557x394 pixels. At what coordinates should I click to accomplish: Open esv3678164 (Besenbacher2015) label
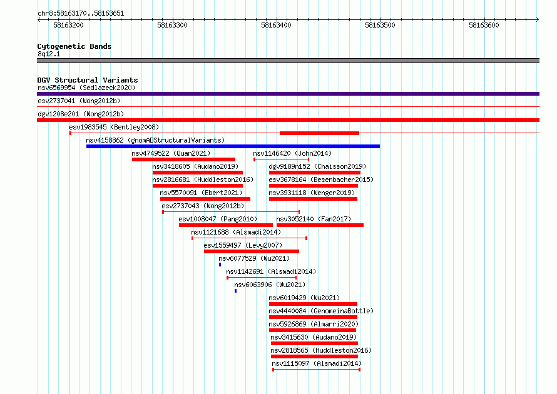[x=321, y=179]
